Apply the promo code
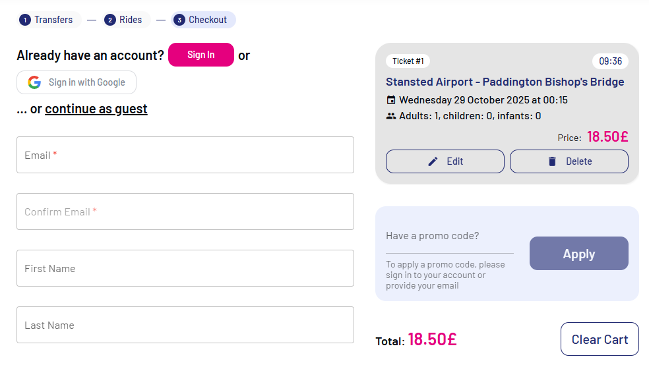 578,254
